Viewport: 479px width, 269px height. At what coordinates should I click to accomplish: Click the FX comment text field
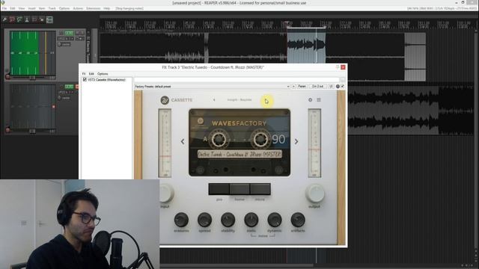click(x=237, y=80)
